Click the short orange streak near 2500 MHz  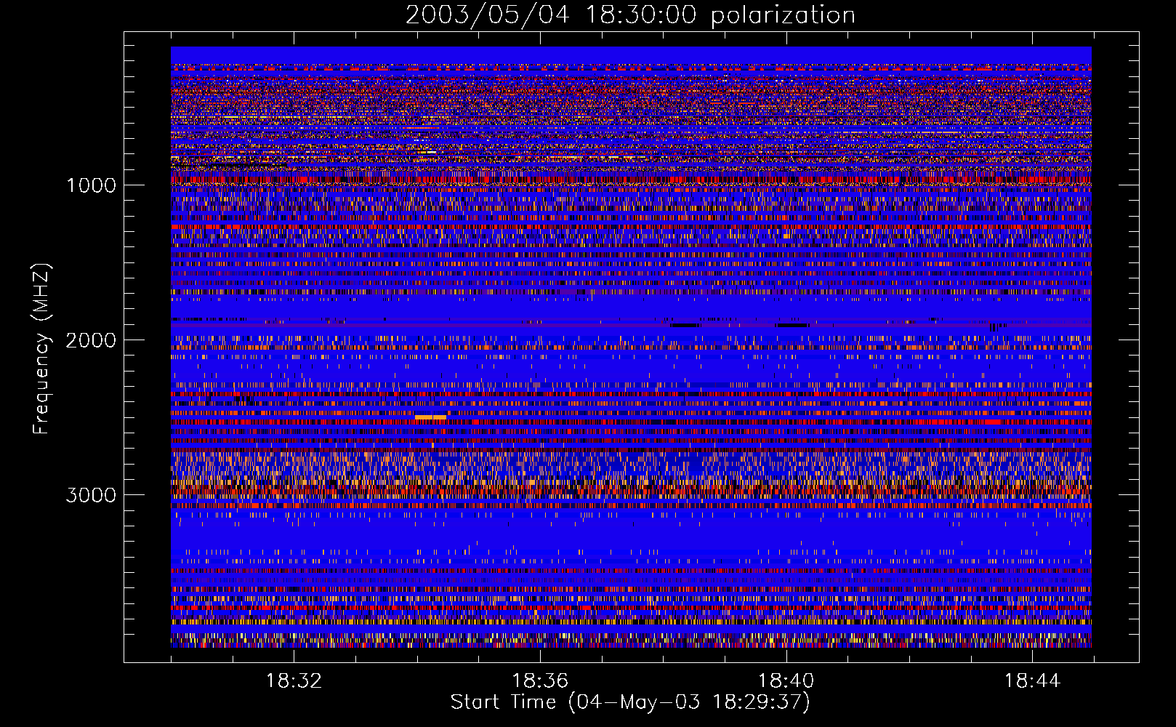coord(430,417)
